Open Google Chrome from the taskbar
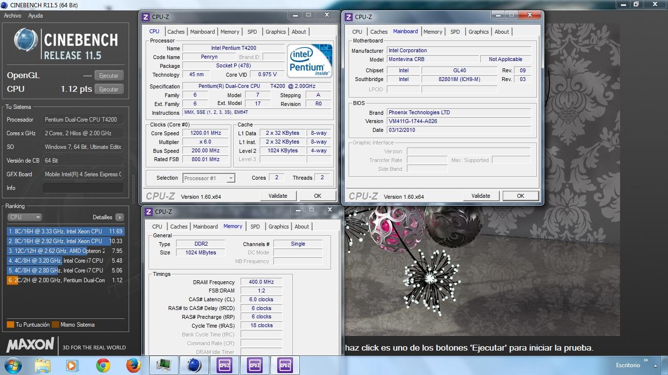 click(x=103, y=365)
